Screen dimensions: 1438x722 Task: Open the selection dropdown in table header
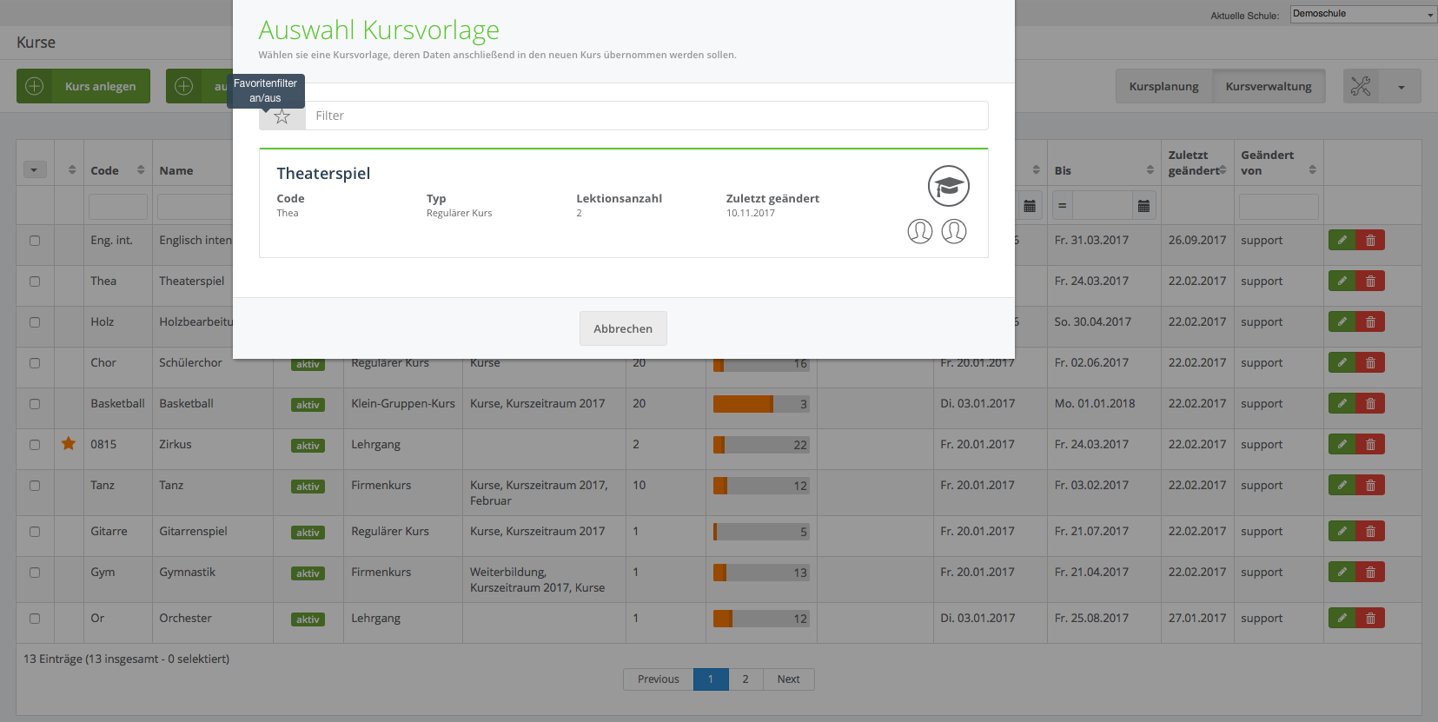35,170
